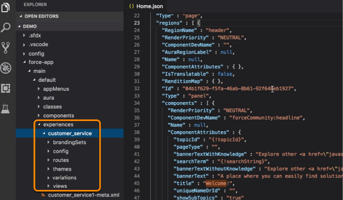Viewport: 343px width, 200px height.
Task: Expand the themes folder
Action: (49, 169)
